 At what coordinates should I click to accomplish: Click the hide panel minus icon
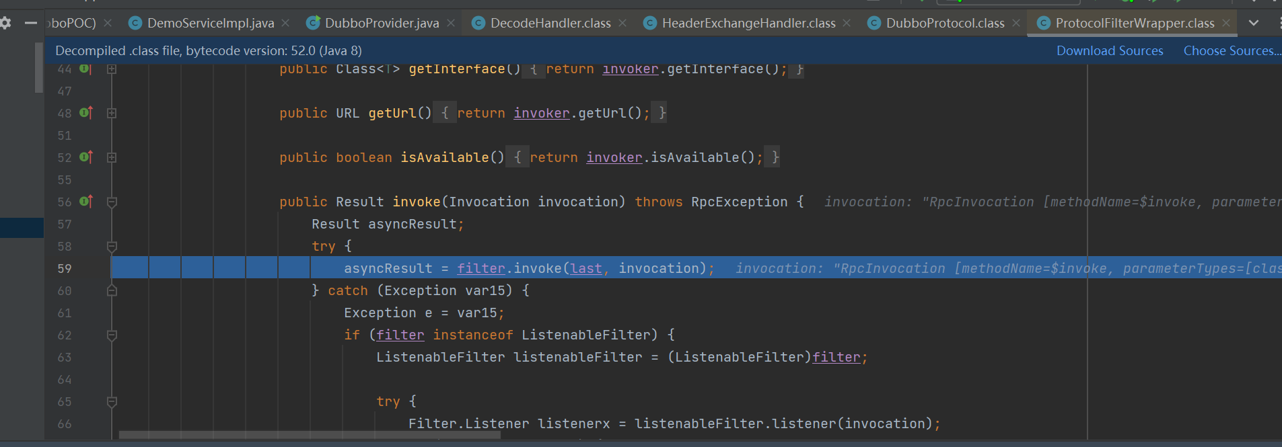point(31,23)
